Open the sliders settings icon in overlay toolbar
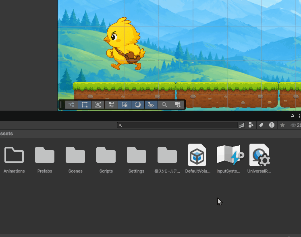This screenshot has height=237, width=301. point(111,105)
